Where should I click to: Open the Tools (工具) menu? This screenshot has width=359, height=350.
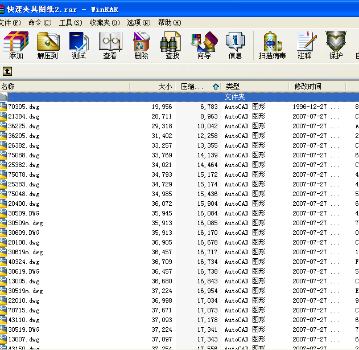71,23
